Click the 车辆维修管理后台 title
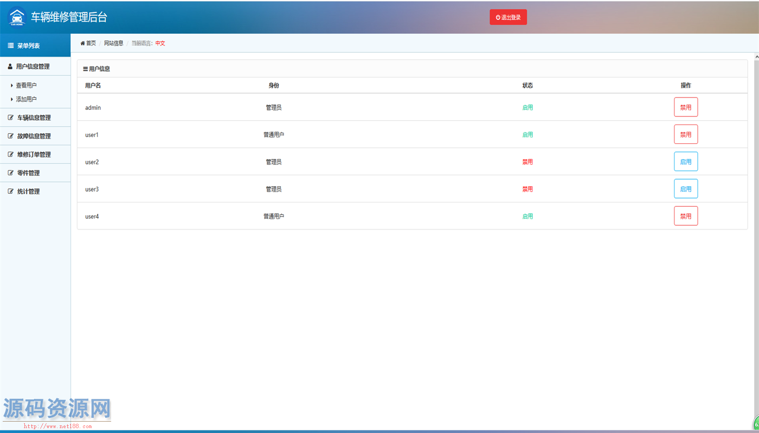This screenshot has height=433, width=759. click(x=69, y=17)
